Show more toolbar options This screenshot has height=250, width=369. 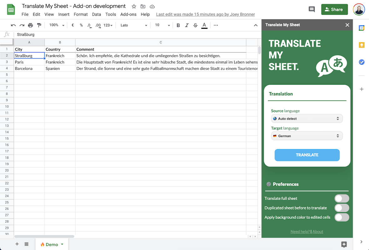[216, 25]
